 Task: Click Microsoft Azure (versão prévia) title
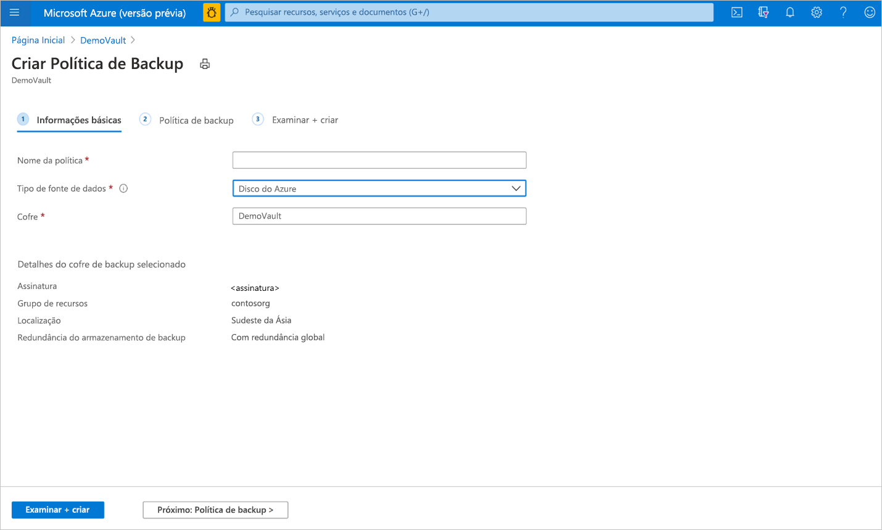coord(115,13)
